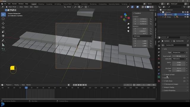Toggle camera view icon in viewport

coord(128,31)
